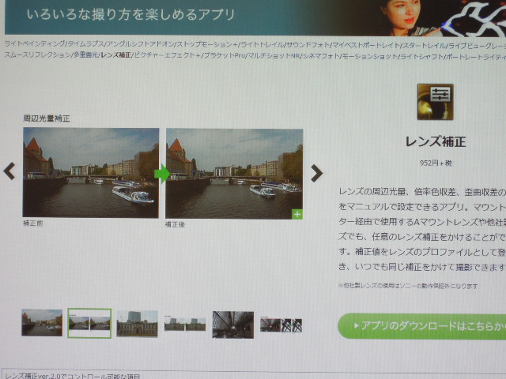Open the モーションショット link
Image resolution: width=506 pixels, height=379 pixels.
(x=370, y=56)
